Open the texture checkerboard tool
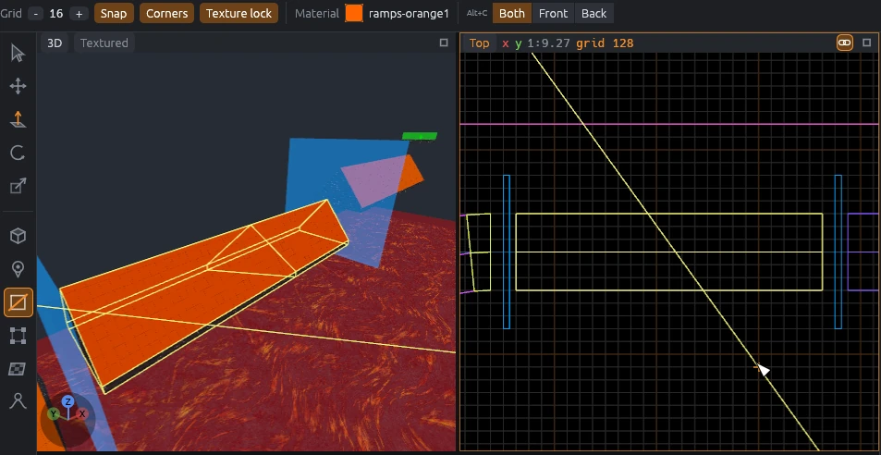The width and height of the screenshot is (881, 455). click(18, 369)
